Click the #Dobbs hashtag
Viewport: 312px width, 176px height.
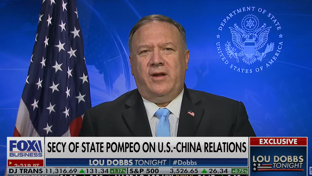click(185, 162)
